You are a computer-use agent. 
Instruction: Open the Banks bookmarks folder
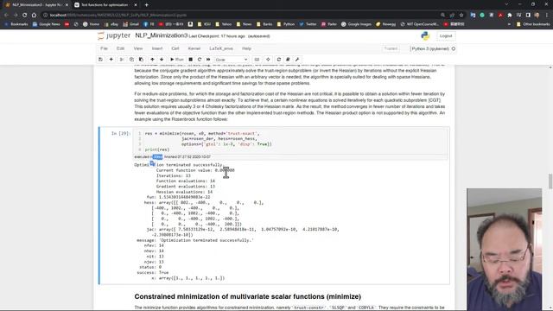264,24
